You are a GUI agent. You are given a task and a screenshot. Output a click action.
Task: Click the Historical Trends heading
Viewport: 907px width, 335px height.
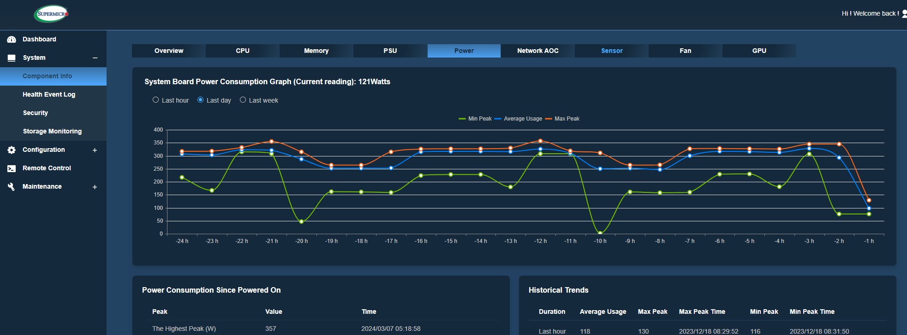558,290
